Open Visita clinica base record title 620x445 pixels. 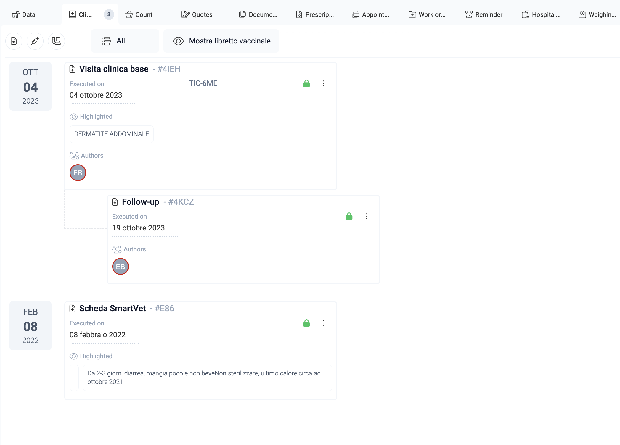[114, 69]
